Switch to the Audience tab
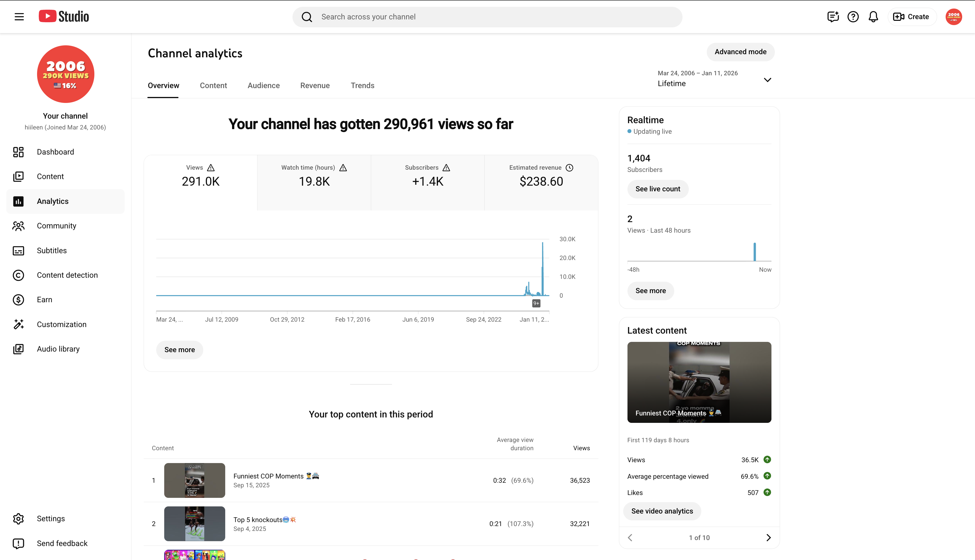Screen dimensions: 975x560 click(263, 85)
